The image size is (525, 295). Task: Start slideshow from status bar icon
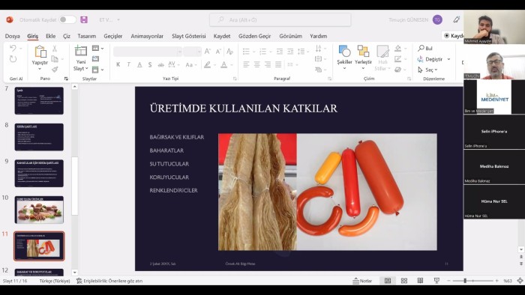tap(436, 281)
